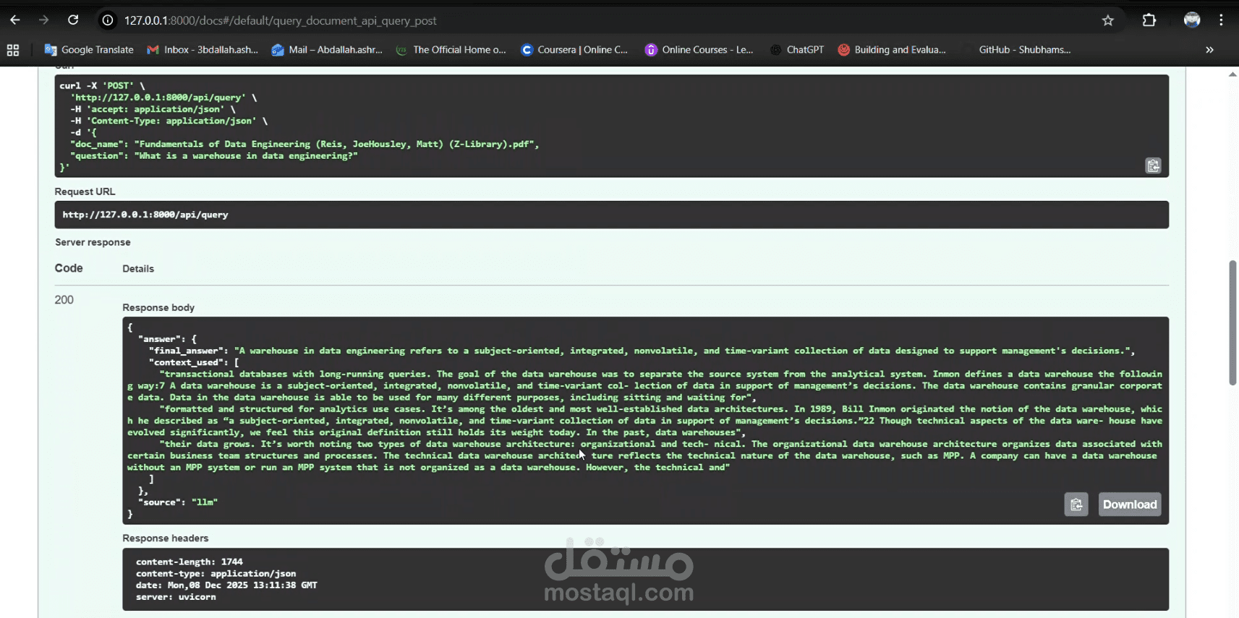Open the browser extensions puzzle icon
Image resolution: width=1239 pixels, height=618 pixels.
(x=1149, y=20)
